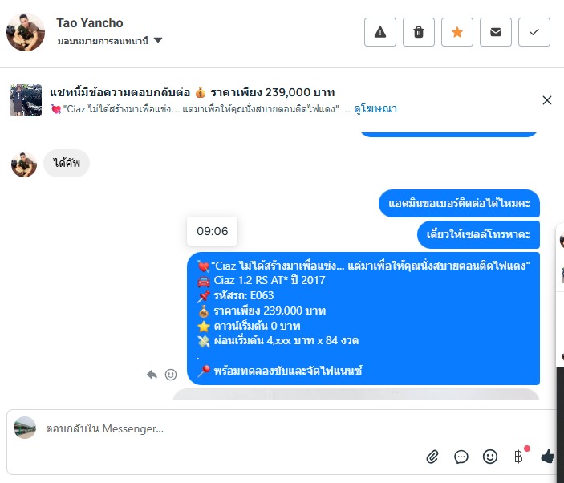Open Tao Yancho profile picture in header
Image resolution: width=564 pixels, height=483 pixels.
pyautogui.click(x=26, y=32)
